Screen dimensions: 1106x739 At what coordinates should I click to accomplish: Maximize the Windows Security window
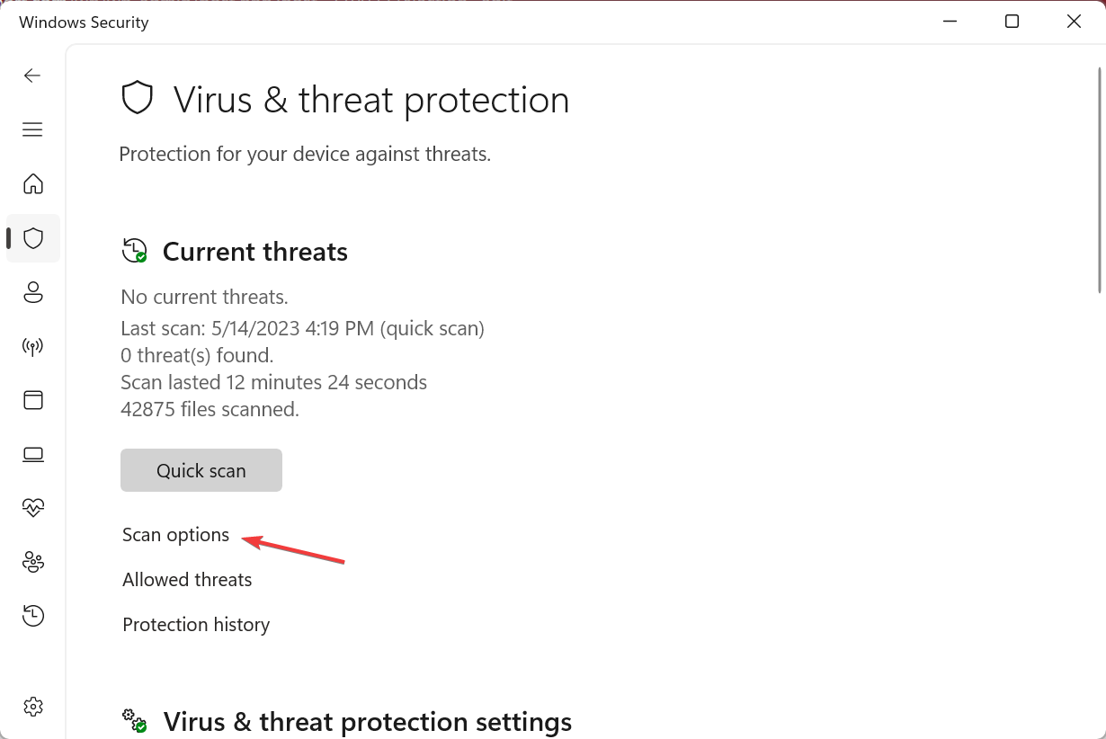point(1012,22)
